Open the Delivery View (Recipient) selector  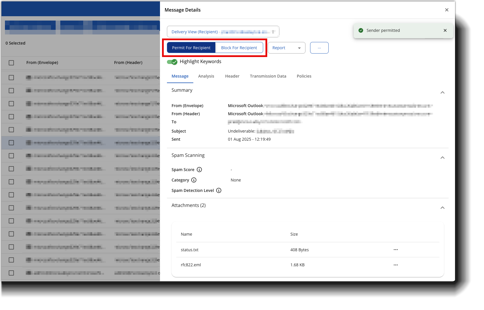coord(223,32)
